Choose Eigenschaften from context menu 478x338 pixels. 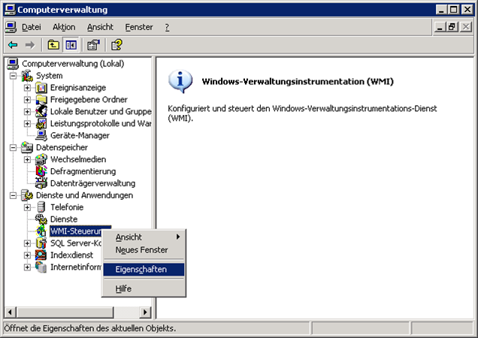point(144,270)
